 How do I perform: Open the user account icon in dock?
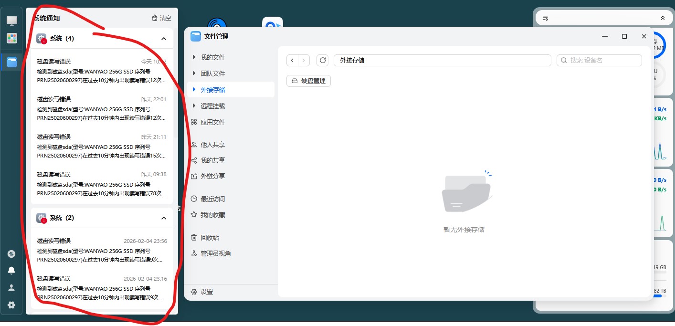[12, 288]
